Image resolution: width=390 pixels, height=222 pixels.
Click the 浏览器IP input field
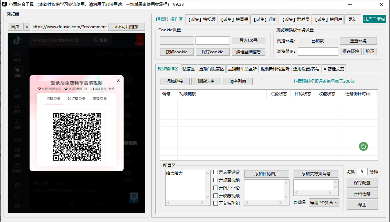click(x=318, y=52)
